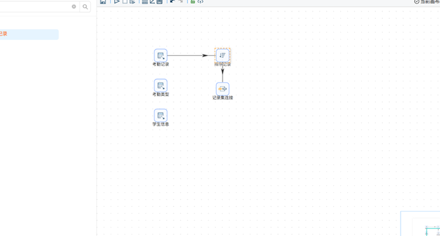Click the run-with-document icon beside stop
Screen dimensions: 440x236
pyautogui.click(x=132, y=2)
